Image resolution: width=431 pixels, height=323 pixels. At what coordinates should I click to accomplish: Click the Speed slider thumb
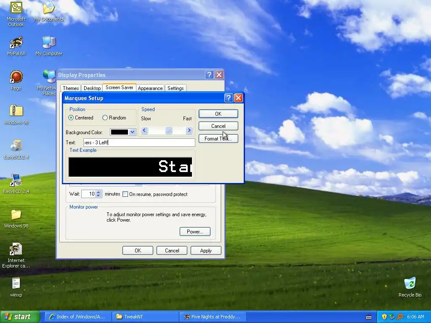coord(168,130)
